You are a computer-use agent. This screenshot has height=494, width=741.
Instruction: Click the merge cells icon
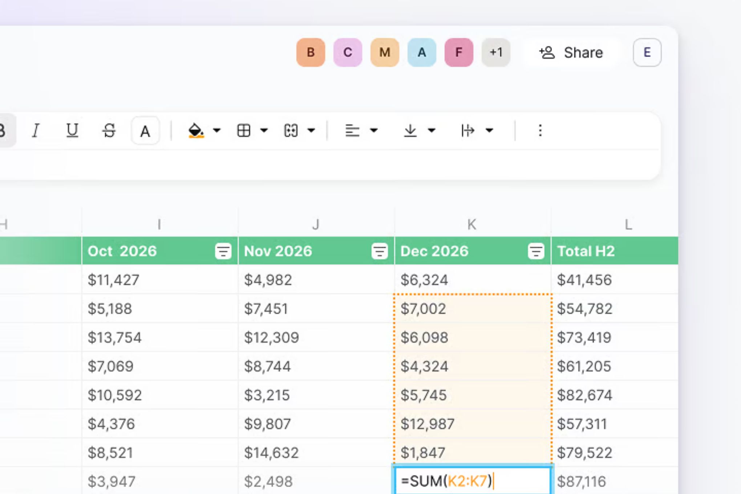coord(291,131)
